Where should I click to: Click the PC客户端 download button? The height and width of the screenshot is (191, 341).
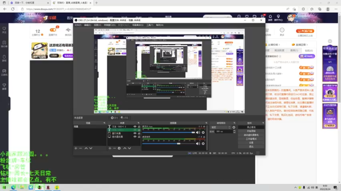[305, 31]
